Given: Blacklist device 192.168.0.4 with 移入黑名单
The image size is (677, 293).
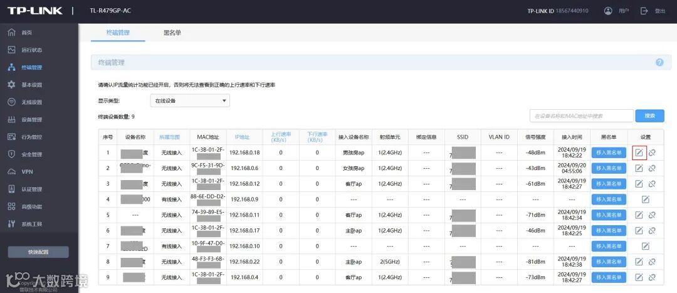Looking at the screenshot, I should 609,277.
